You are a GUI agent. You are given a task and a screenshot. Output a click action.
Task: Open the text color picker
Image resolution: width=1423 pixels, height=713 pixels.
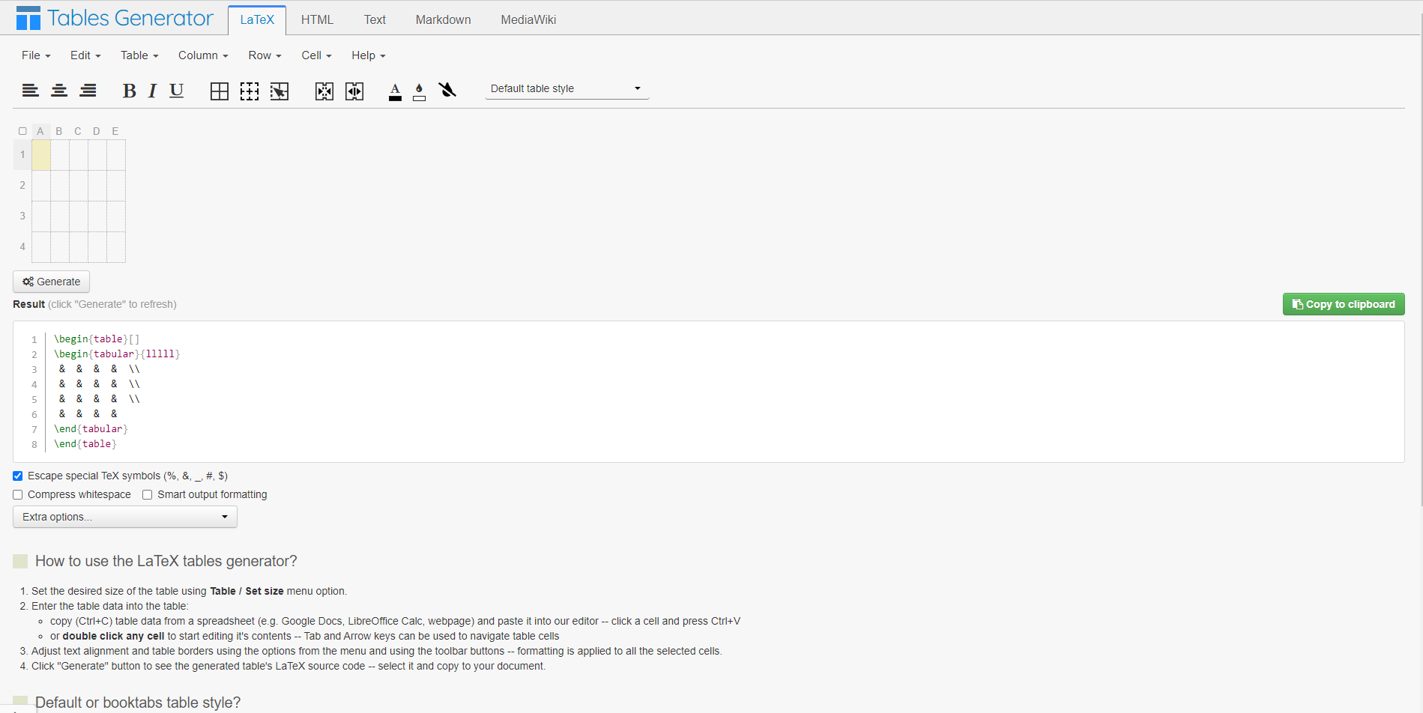pyautogui.click(x=395, y=91)
